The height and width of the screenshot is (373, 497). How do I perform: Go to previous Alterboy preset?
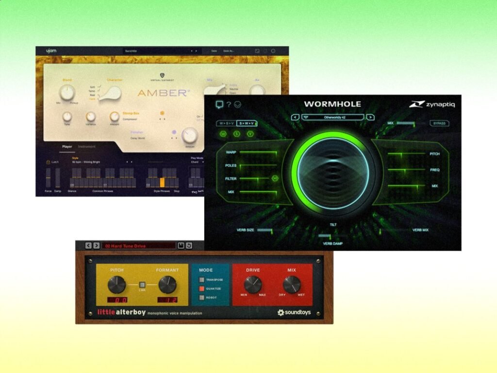88,245
